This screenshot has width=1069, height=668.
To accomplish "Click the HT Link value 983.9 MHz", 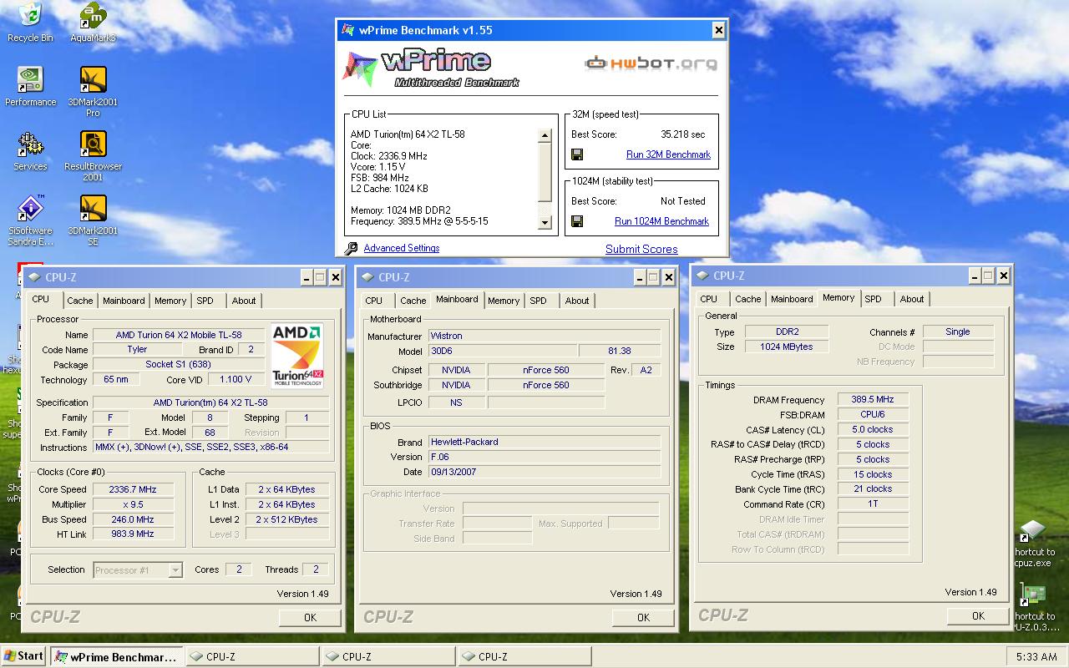I will click(133, 534).
